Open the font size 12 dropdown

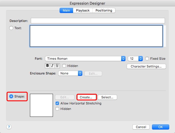click(135, 59)
